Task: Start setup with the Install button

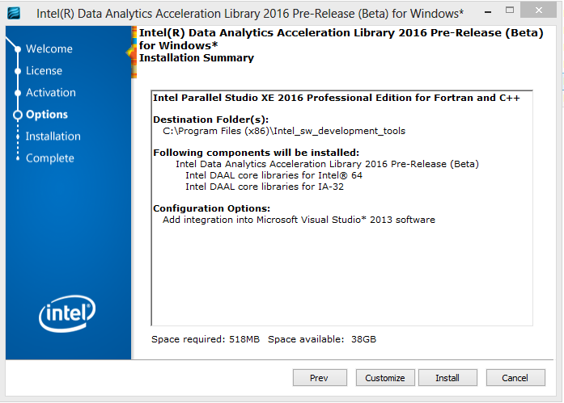Action: click(x=447, y=378)
